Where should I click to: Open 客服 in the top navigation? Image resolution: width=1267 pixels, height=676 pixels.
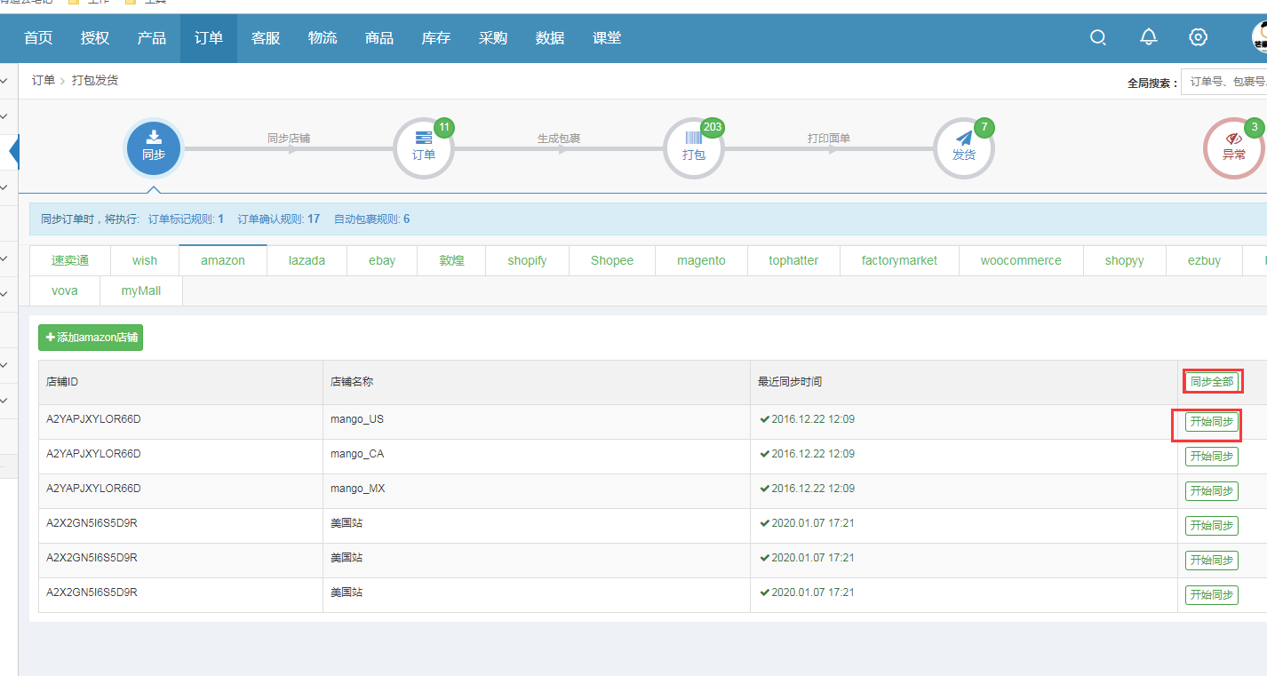(x=266, y=38)
